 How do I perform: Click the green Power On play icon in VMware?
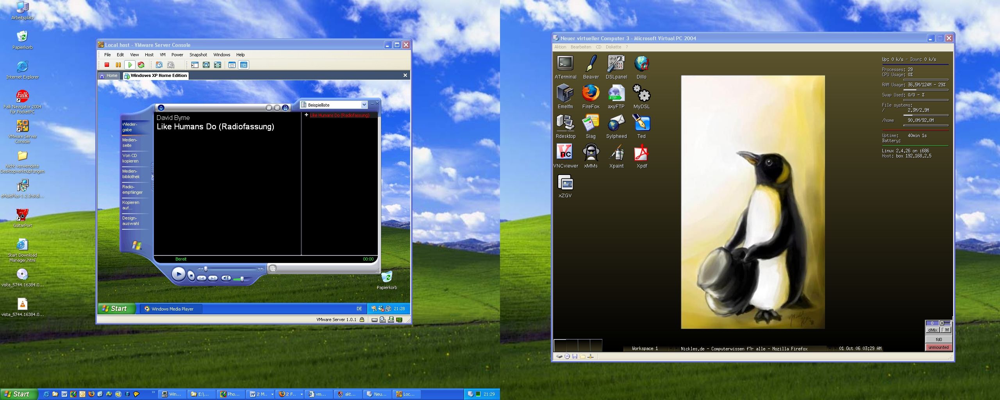tap(130, 65)
